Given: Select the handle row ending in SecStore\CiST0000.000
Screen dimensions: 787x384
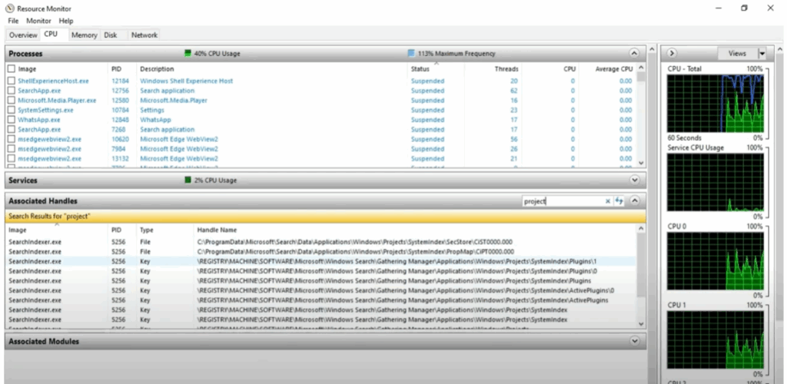Looking at the screenshot, I should pos(321,242).
